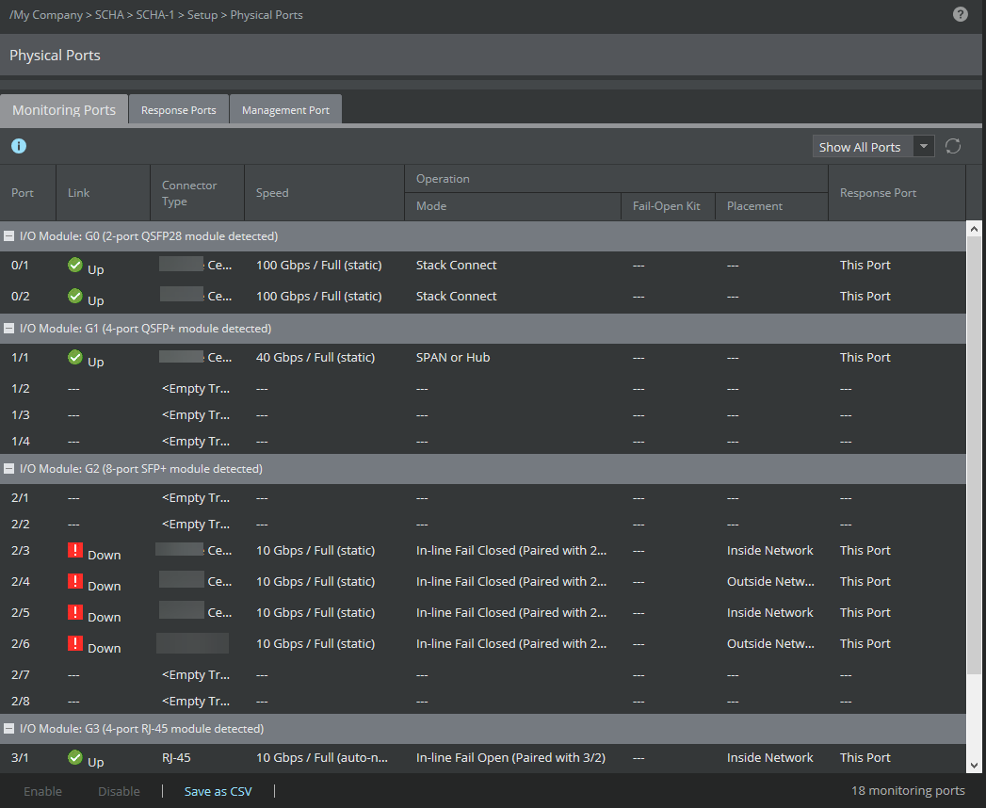Image resolution: width=986 pixels, height=808 pixels.
Task: Select port row 2/1
Action: click(x=483, y=497)
